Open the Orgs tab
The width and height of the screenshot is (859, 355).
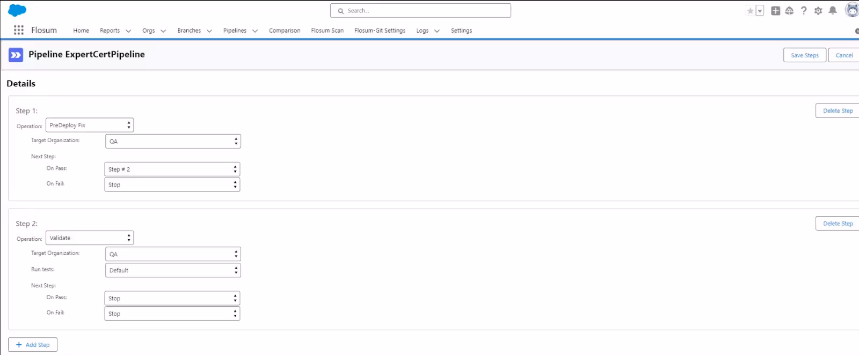pyautogui.click(x=149, y=31)
